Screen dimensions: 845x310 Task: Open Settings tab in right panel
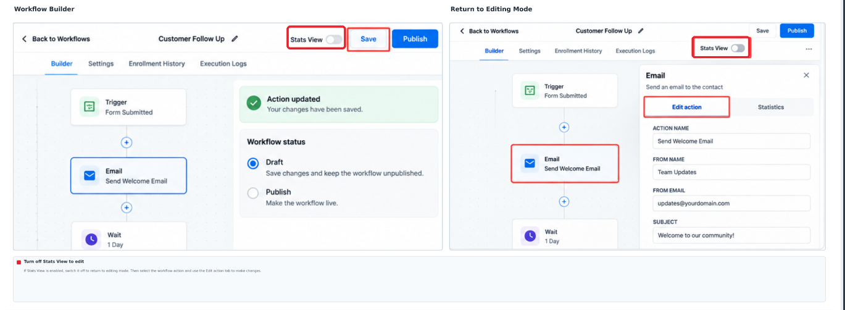point(530,51)
